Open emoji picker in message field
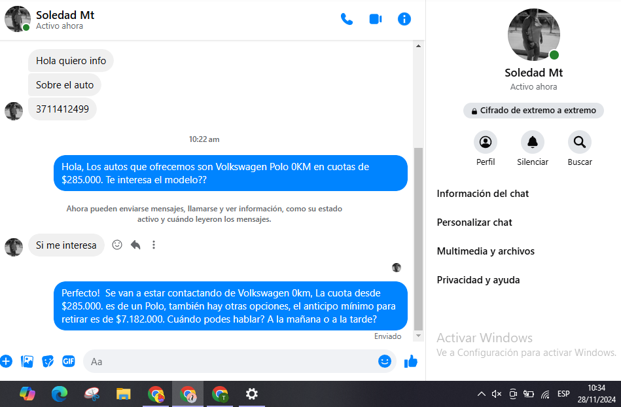The width and height of the screenshot is (621, 407). (385, 361)
